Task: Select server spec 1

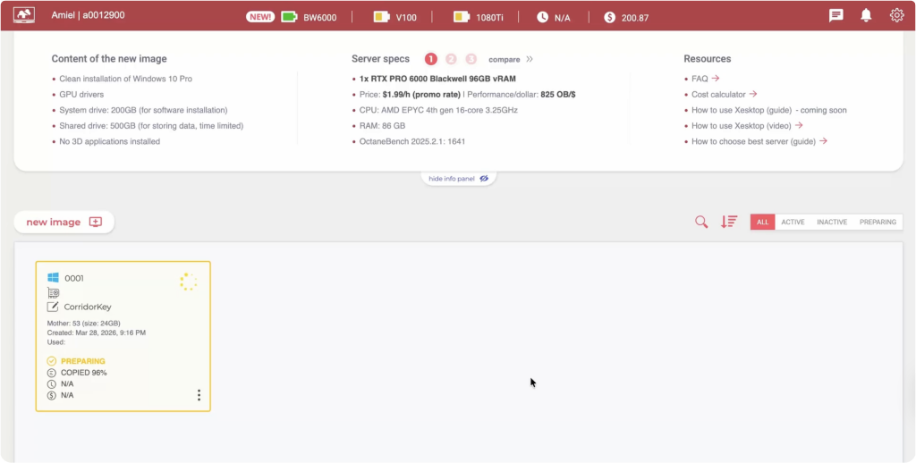Action: (430, 59)
